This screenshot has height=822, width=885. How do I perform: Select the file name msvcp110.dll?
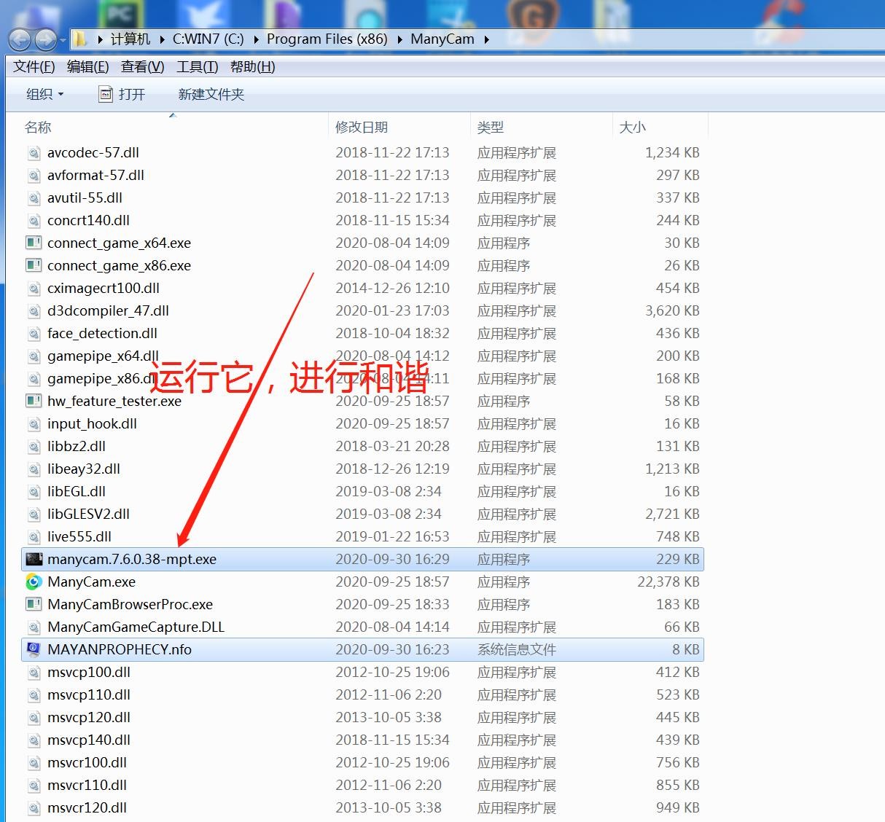coord(89,695)
